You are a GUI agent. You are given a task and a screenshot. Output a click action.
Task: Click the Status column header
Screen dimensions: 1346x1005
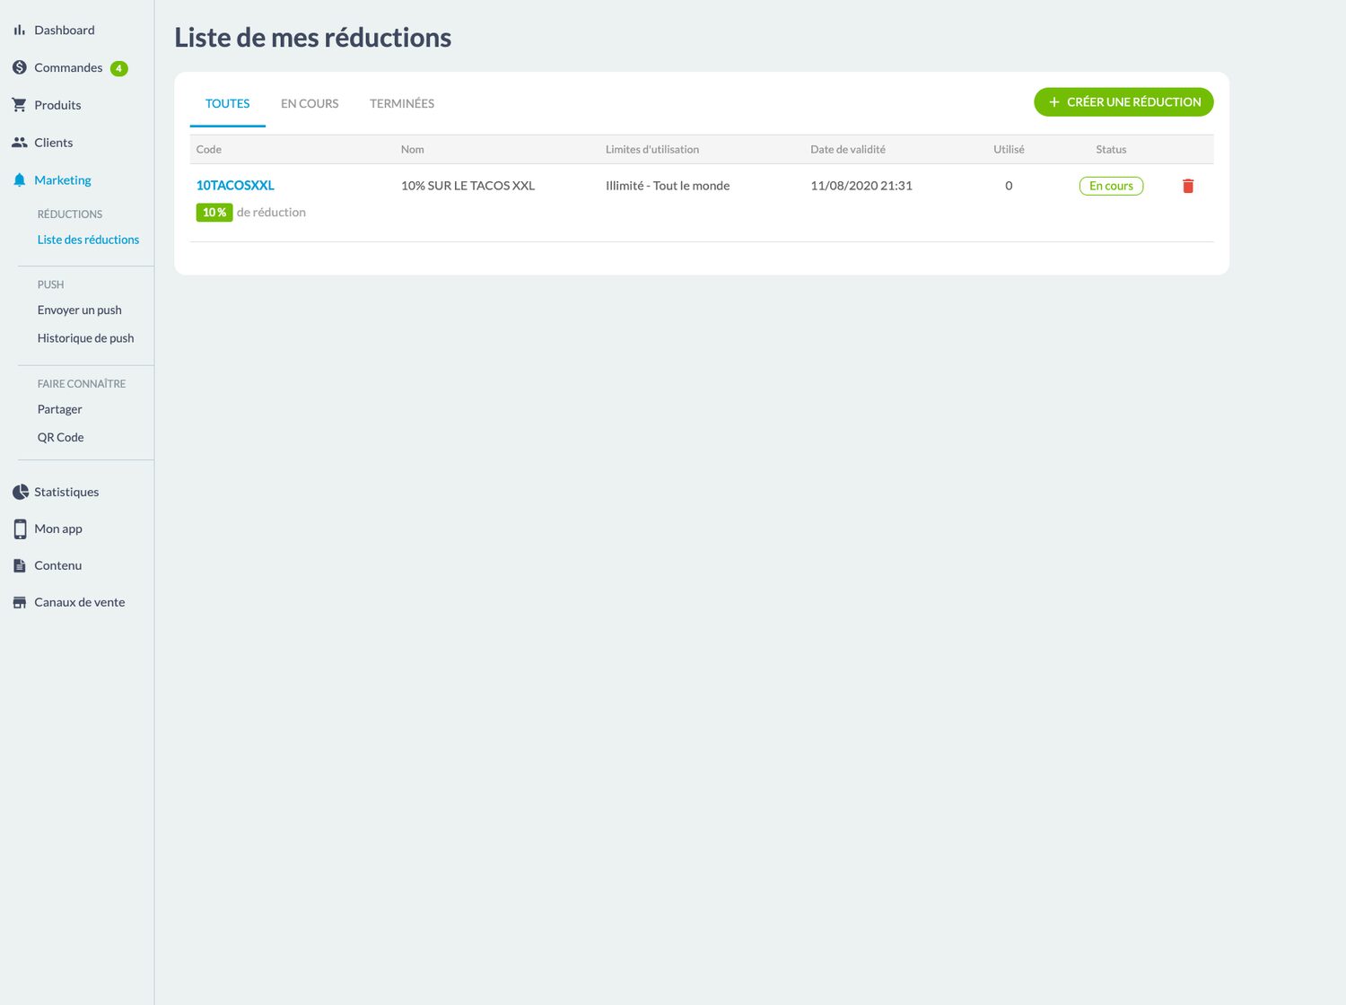point(1111,150)
